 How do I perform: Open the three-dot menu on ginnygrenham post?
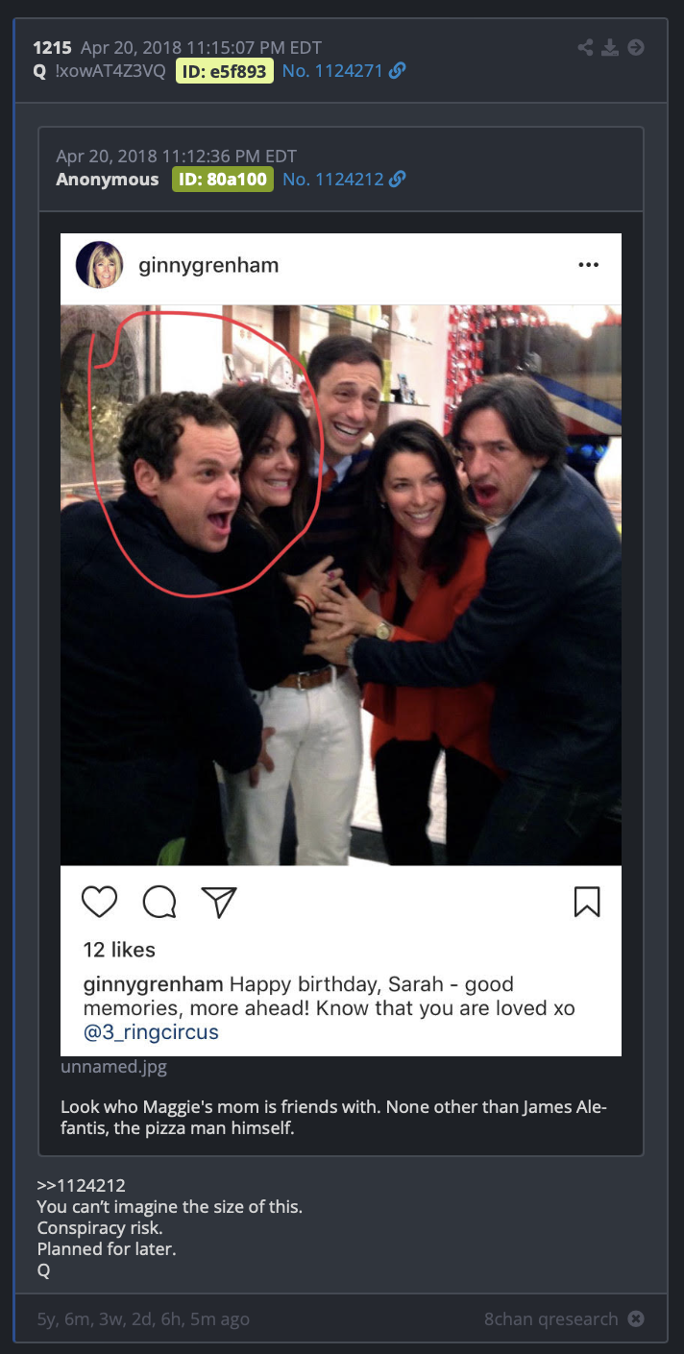pos(589,265)
